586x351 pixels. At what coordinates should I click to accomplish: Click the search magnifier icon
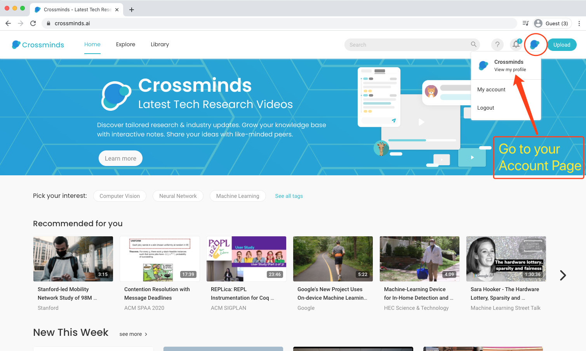click(473, 44)
